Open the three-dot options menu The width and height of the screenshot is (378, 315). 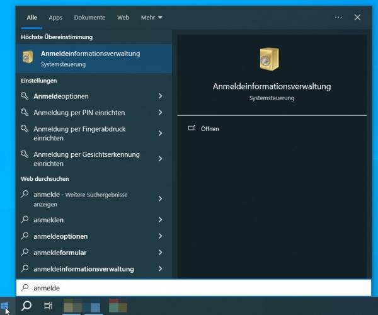(338, 18)
